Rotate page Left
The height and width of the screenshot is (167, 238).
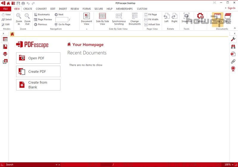click(x=166, y=18)
